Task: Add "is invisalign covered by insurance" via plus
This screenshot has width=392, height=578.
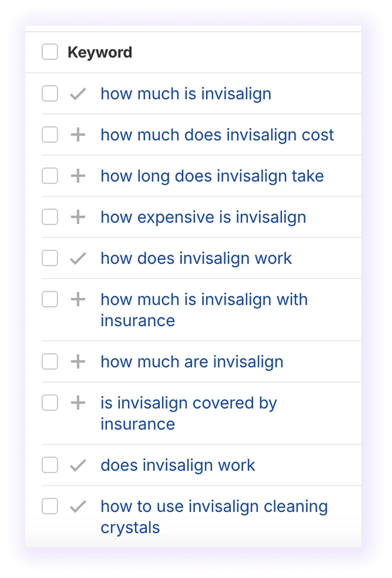Action: point(78,403)
